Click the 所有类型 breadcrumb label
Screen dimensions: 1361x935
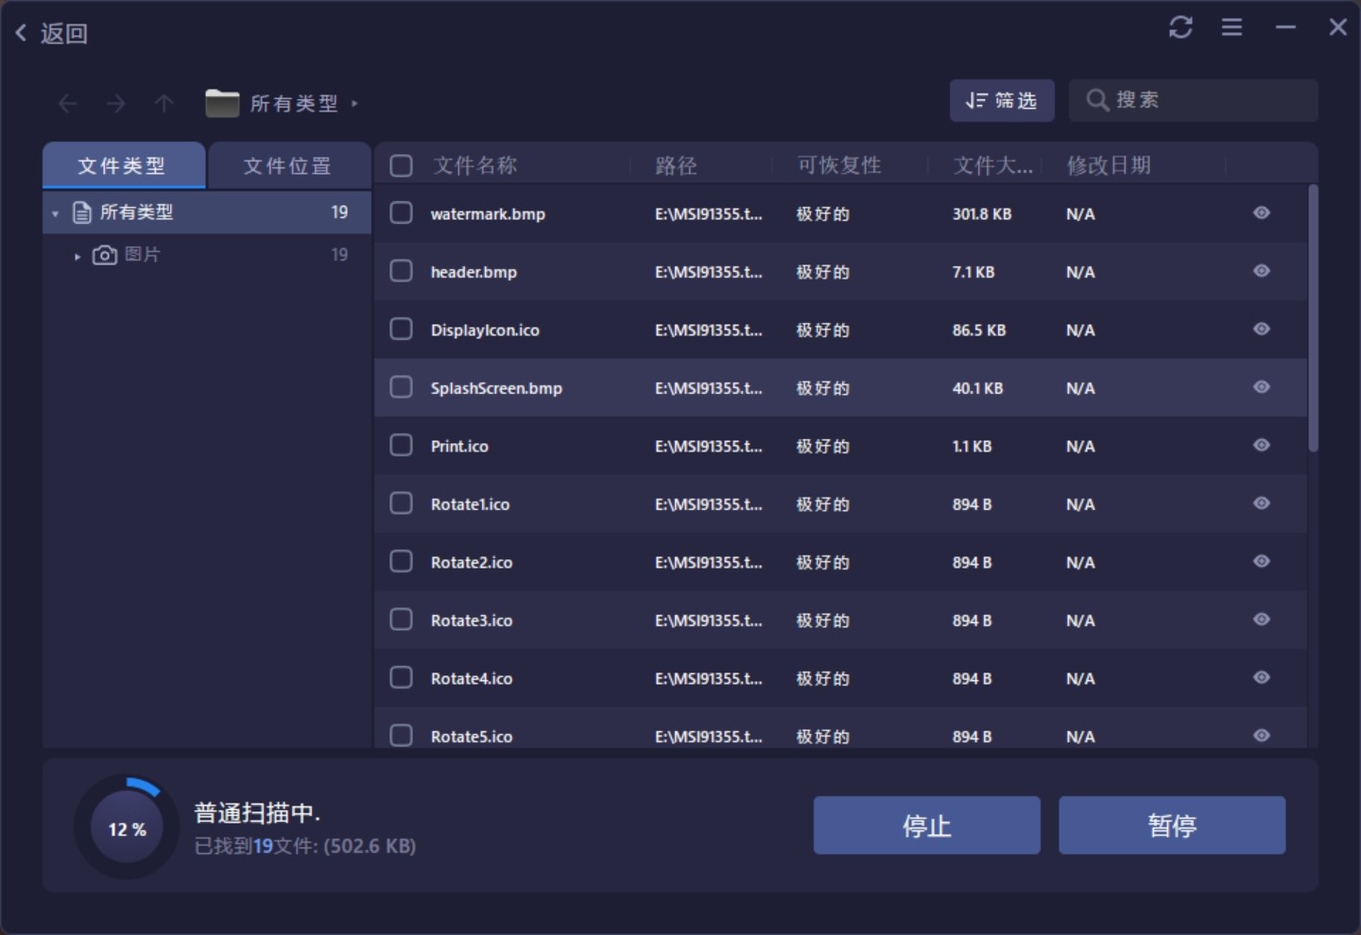pos(294,103)
